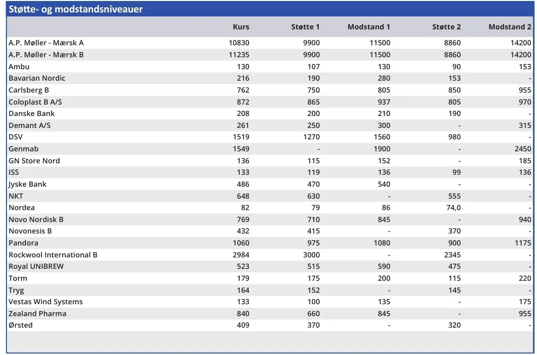Click the table title Støtte- og modstandsniveauer

(76, 9)
